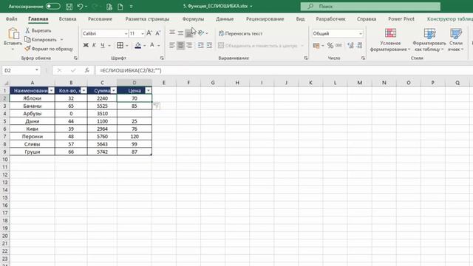Switch to the Данные tab
This screenshot has width=473, height=266.
225,18
